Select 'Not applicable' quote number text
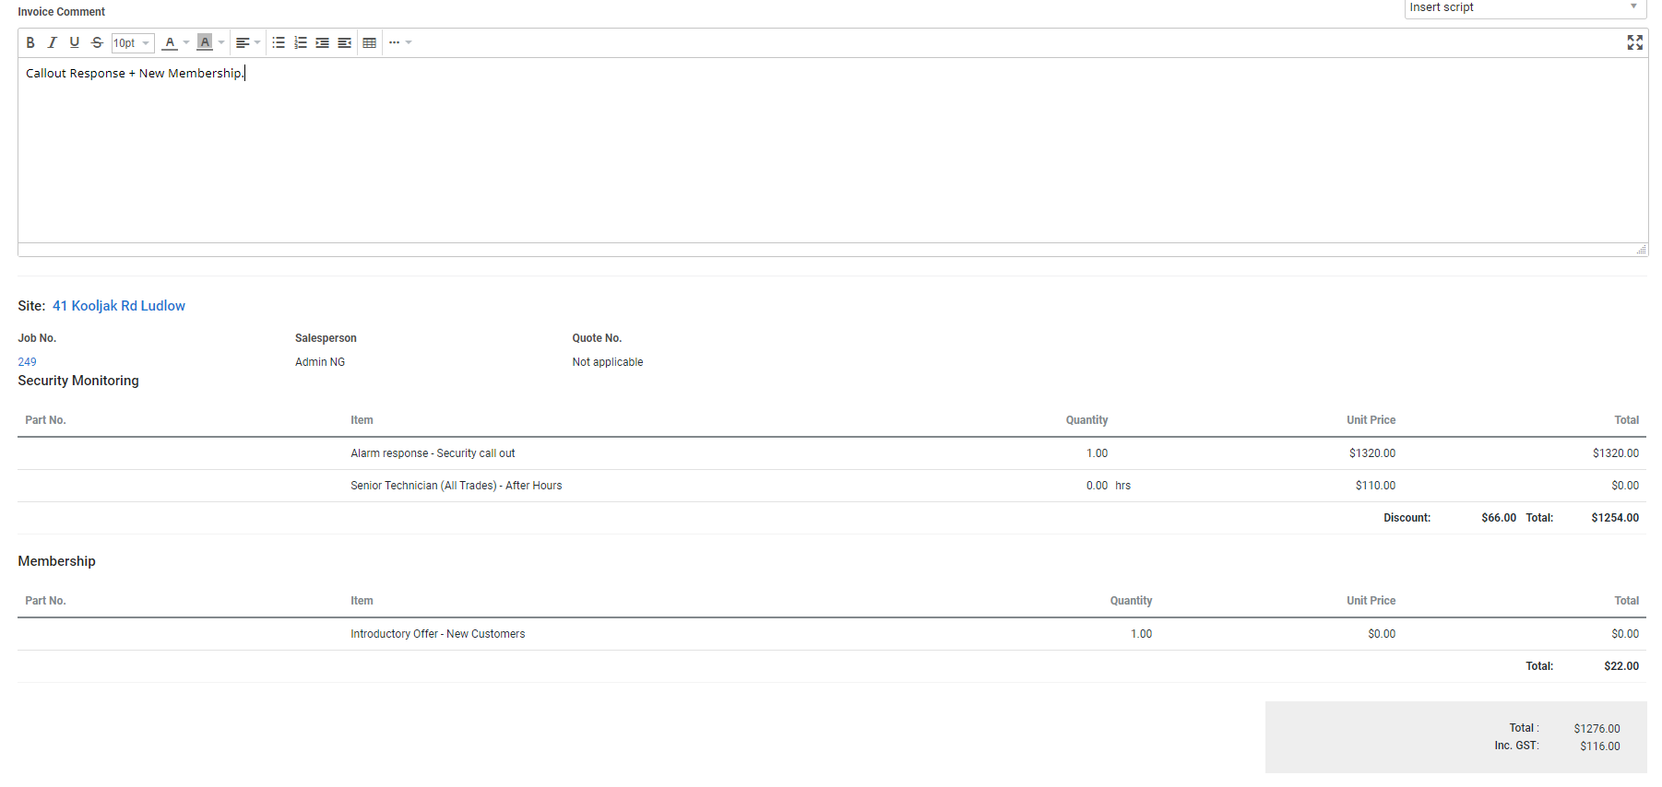Viewport: 1662px width, 787px height. click(x=608, y=362)
